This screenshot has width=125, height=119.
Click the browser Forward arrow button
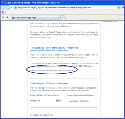[8, 7]
